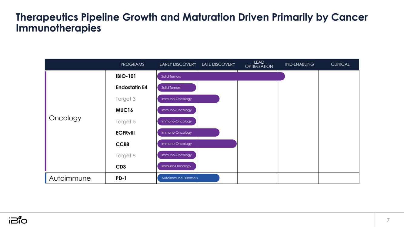This screenshot has height=227, width=404.
Task: Select the Endostatin E4 program label
Action: click(132, 88)
